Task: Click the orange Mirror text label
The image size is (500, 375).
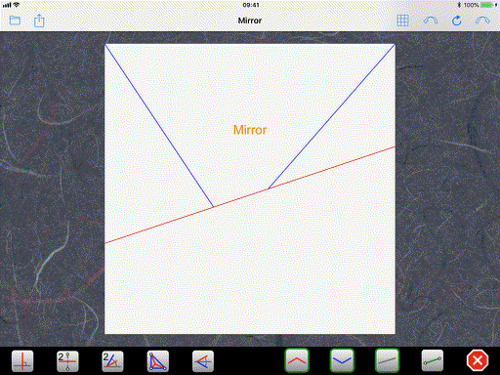Action: tap(250, 130)
